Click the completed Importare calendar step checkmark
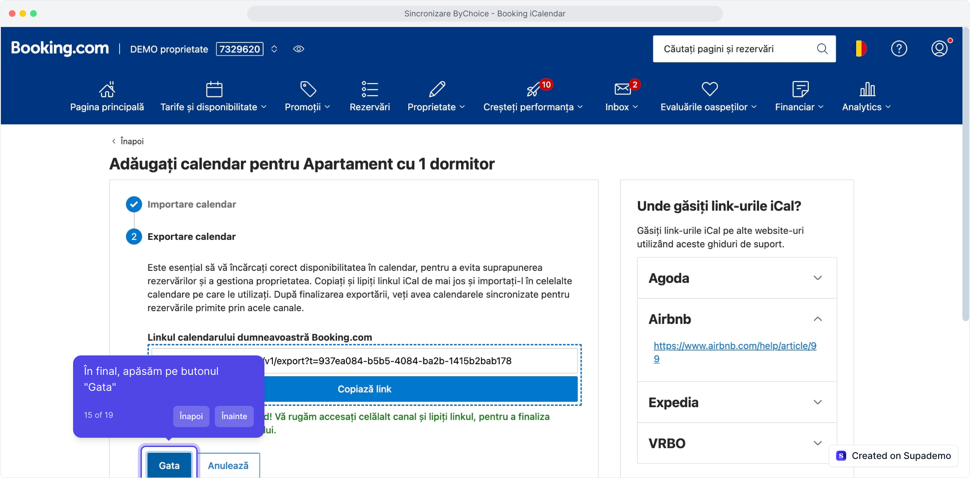970x478 pixels. 134,204
